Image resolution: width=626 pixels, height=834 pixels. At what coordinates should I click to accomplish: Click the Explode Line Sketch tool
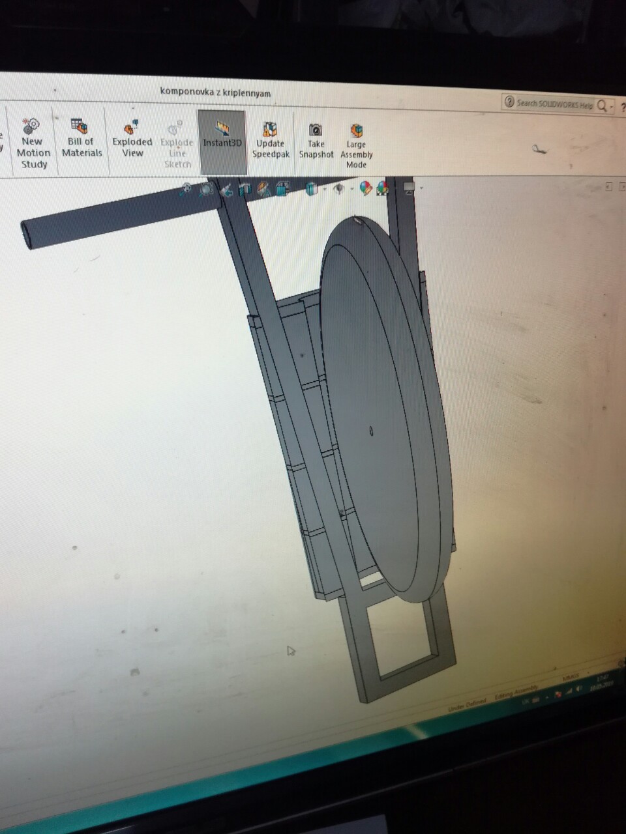tap(177, 145)
